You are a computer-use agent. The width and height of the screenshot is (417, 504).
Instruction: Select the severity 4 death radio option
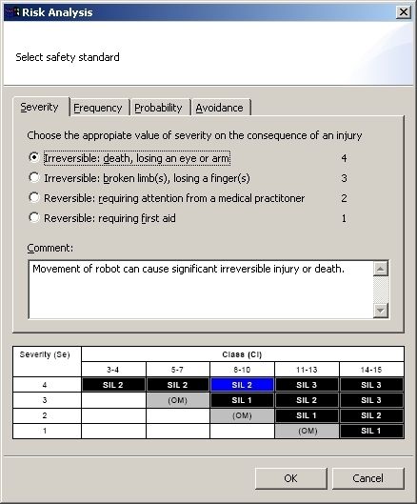[33, 157]
